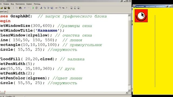Select the gram1.pas file tab
Screen dimensions: 173x97
[x=4, y=12]
